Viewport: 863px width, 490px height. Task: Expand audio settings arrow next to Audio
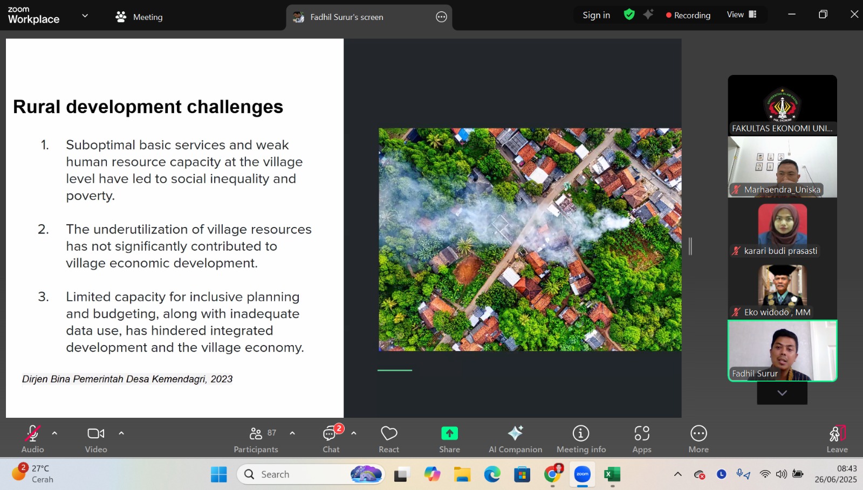[54, 433]
